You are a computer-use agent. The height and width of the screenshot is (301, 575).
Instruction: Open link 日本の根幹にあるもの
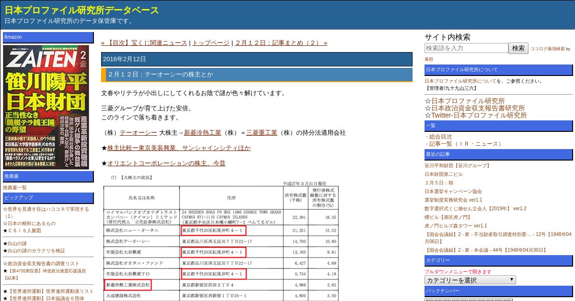31,223
